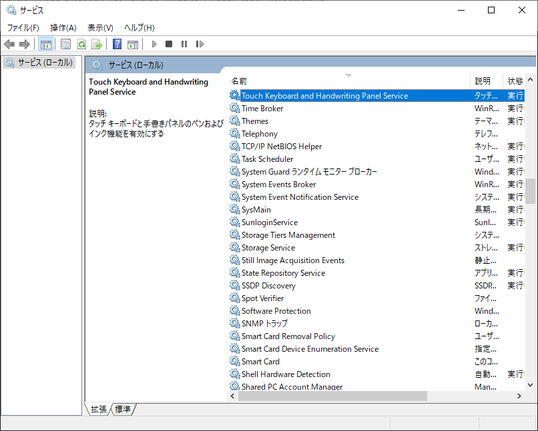This screenshot has height=431, width=538.
Task: Open Properties from the toolbar icon
Action: (65, 44)
